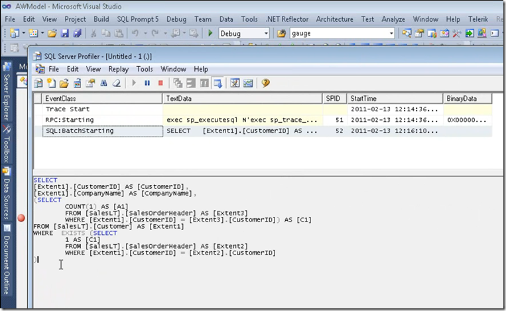
Task: Expand the Undo history dropdown arrow
Action: click(145, 33)
